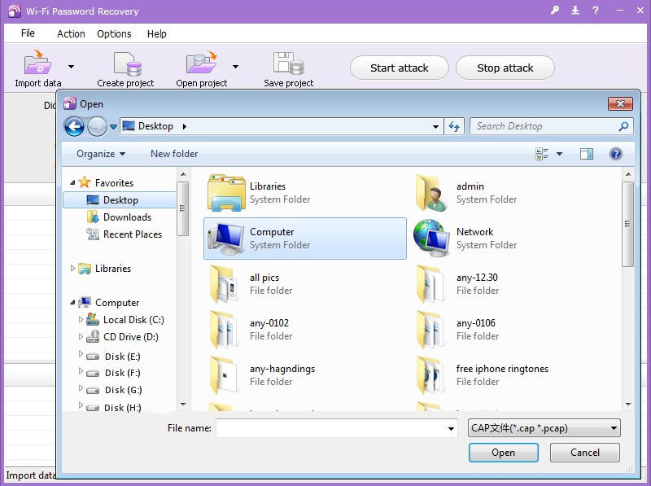Collapse the Favorites tree group

(x=72, y=183)
